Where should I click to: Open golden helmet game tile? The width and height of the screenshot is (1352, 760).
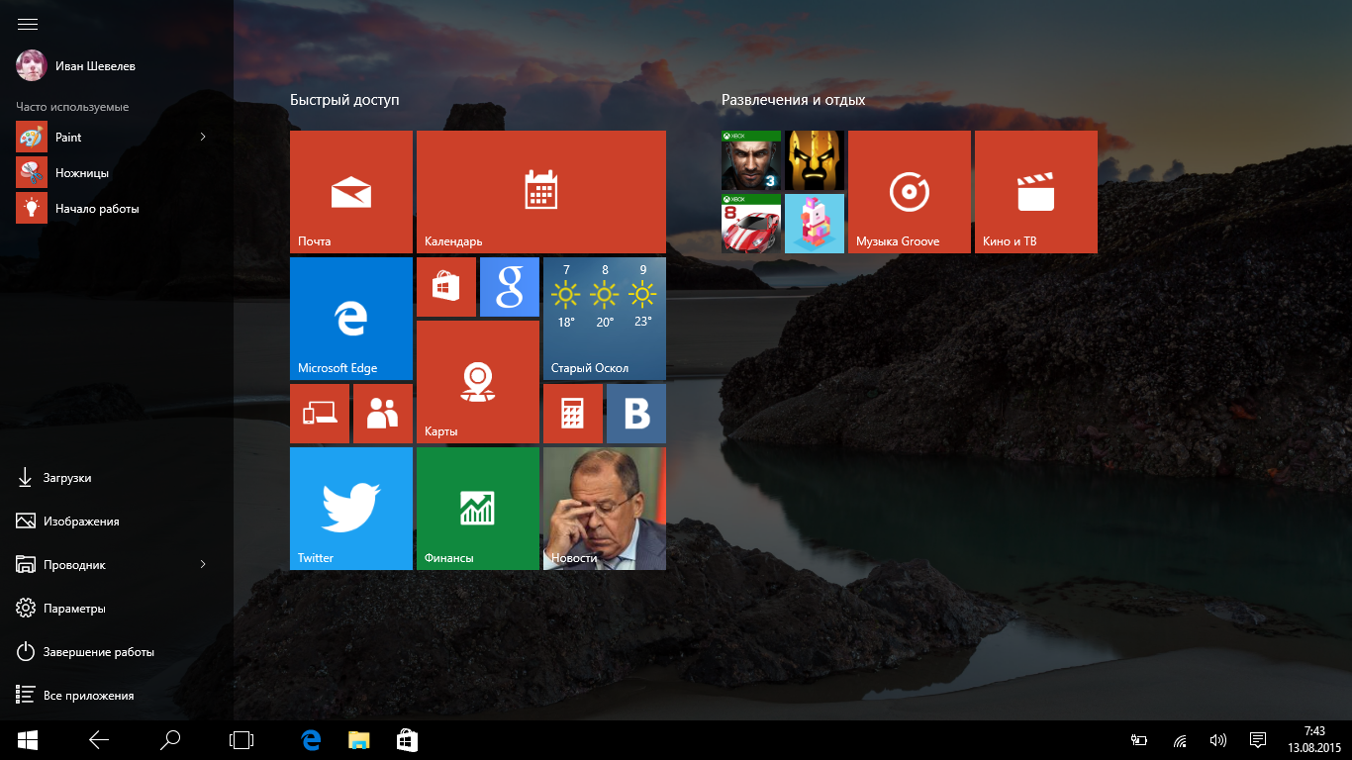pos(815,160)
